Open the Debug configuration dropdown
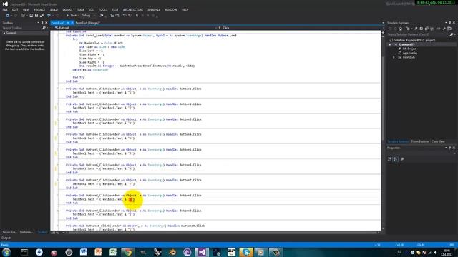Screen dimensions: 458x257 tap(87, 16)
